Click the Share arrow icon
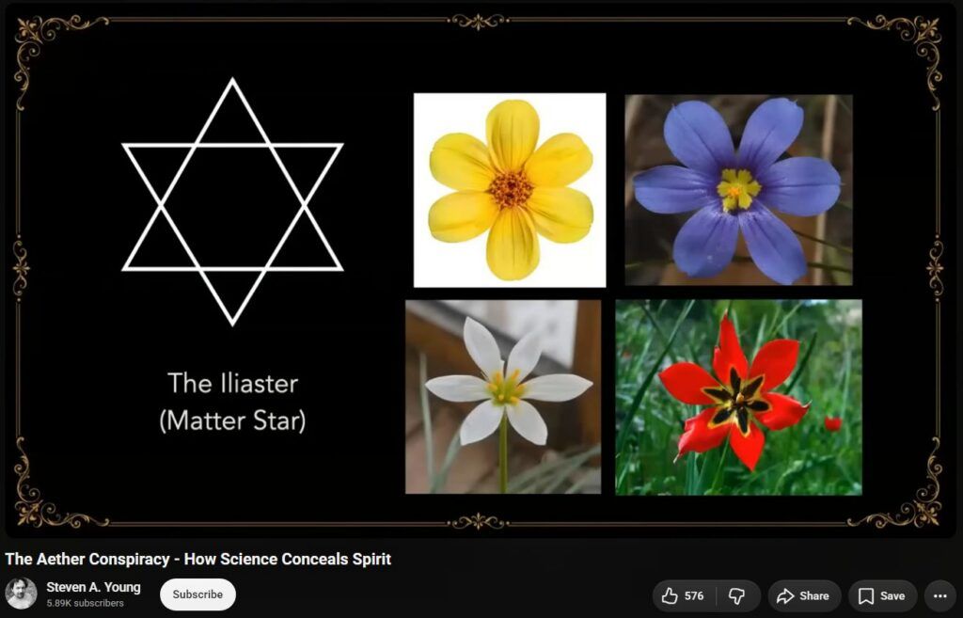963x618 pixels. tap(785, 595)
